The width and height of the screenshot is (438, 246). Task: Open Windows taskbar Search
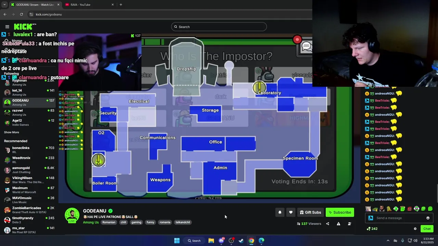194,241
